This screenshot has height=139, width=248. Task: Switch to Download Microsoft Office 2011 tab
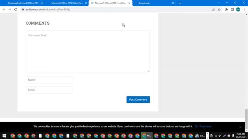23,3
